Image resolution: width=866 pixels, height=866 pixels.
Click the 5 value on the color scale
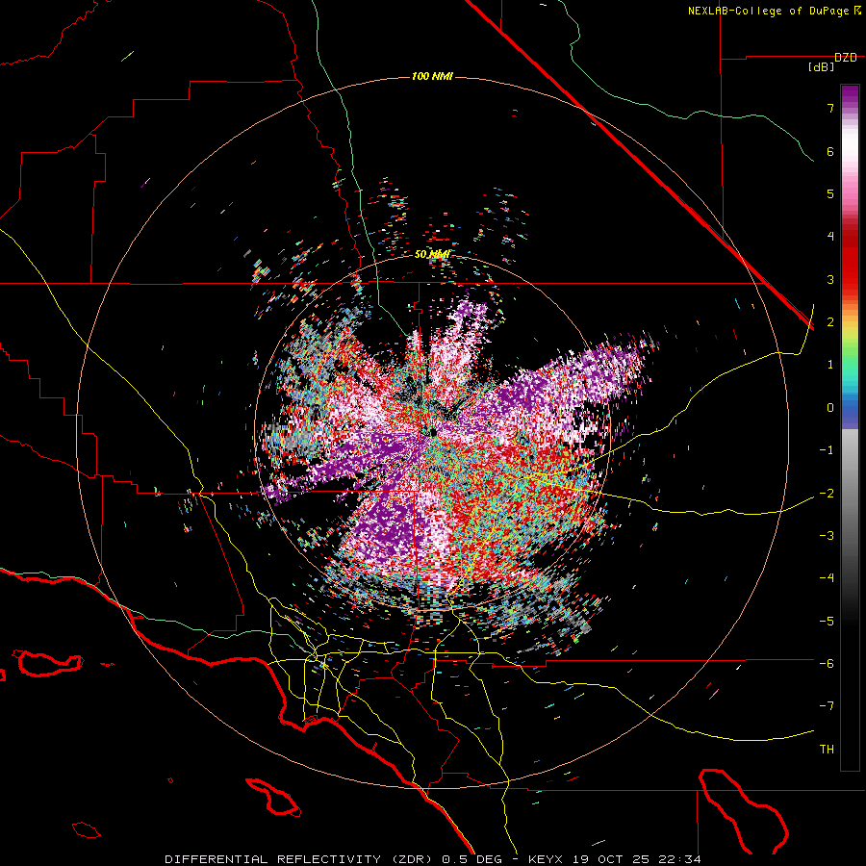point(830,193)
